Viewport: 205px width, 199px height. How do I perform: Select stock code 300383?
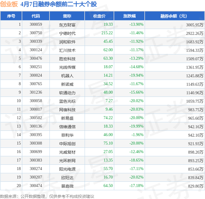tap(36, 160)
